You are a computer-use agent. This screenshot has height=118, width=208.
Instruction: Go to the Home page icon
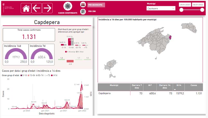point(26,8)
